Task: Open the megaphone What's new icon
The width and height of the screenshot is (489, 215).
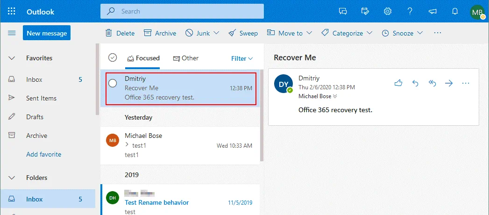Action: tap(432, 12)
